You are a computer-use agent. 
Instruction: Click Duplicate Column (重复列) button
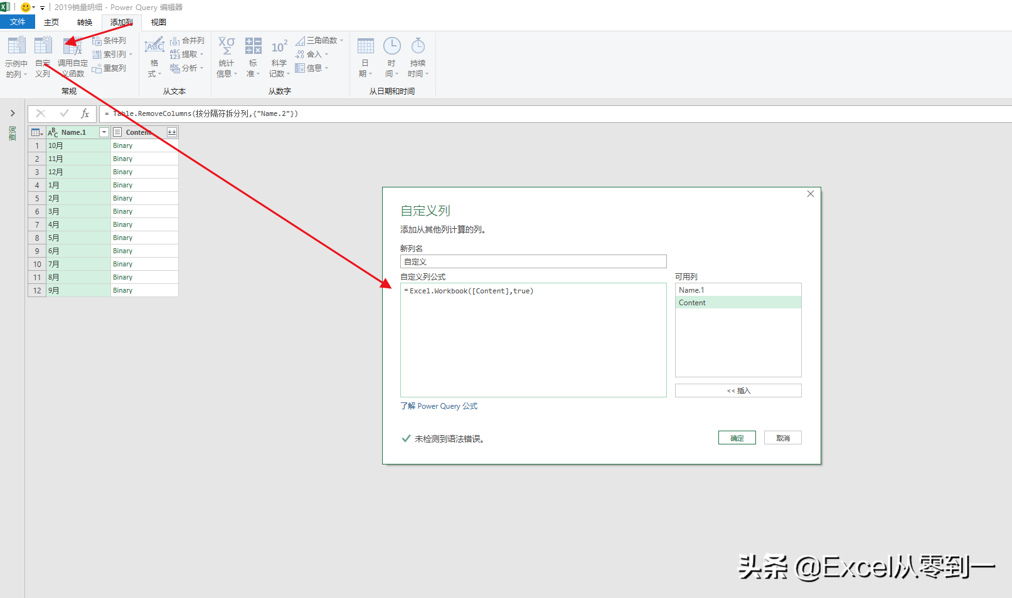pyautogui.click(x=109, y=68)
